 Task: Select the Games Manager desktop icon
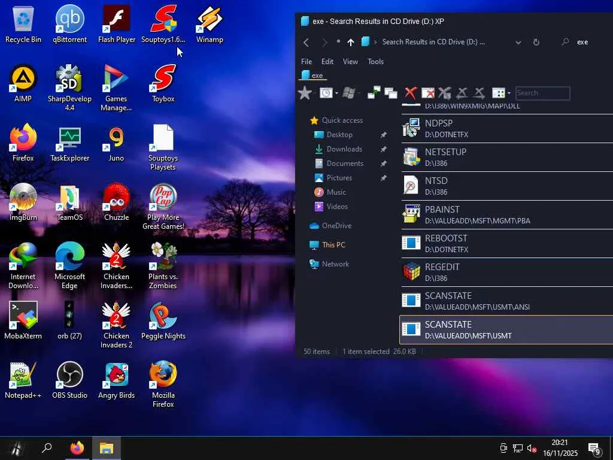pyautogui.click(x=116, y=87)
